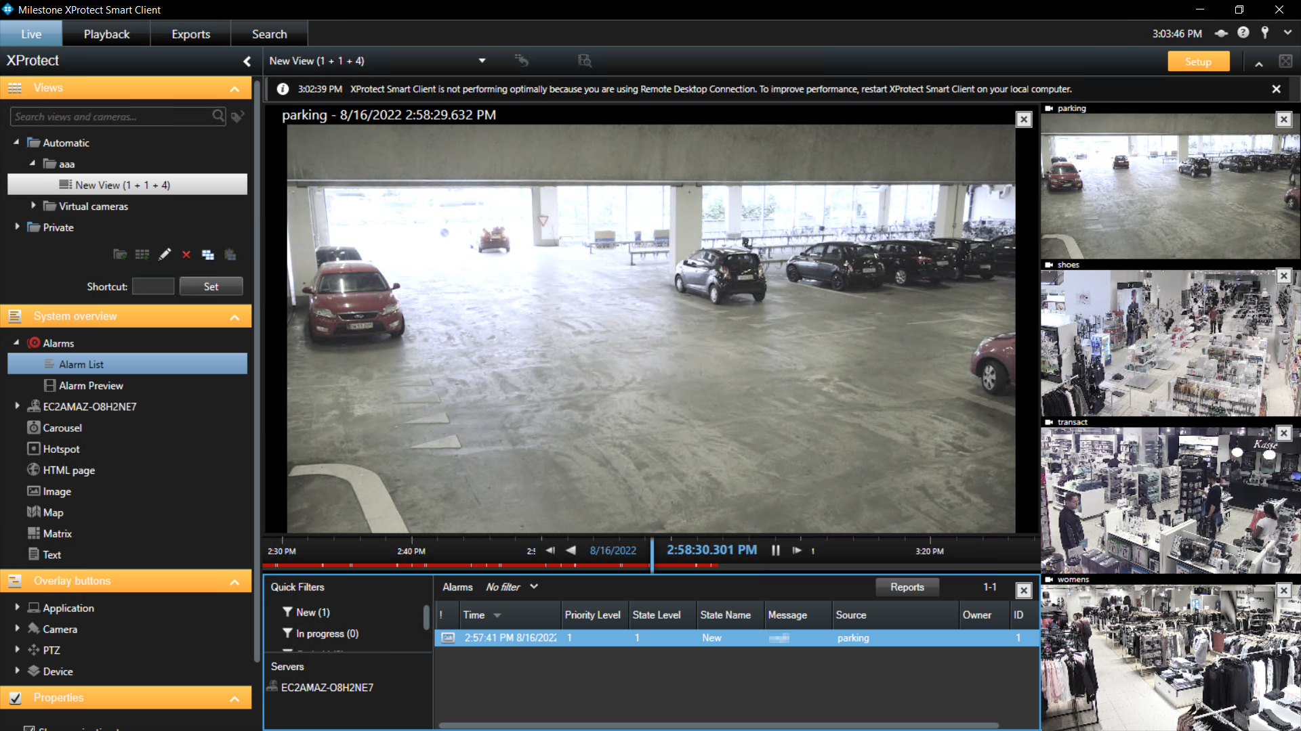Switch to the Playback tab
1301x731 pixels.
pyautogui.click(x=106, y=34)
